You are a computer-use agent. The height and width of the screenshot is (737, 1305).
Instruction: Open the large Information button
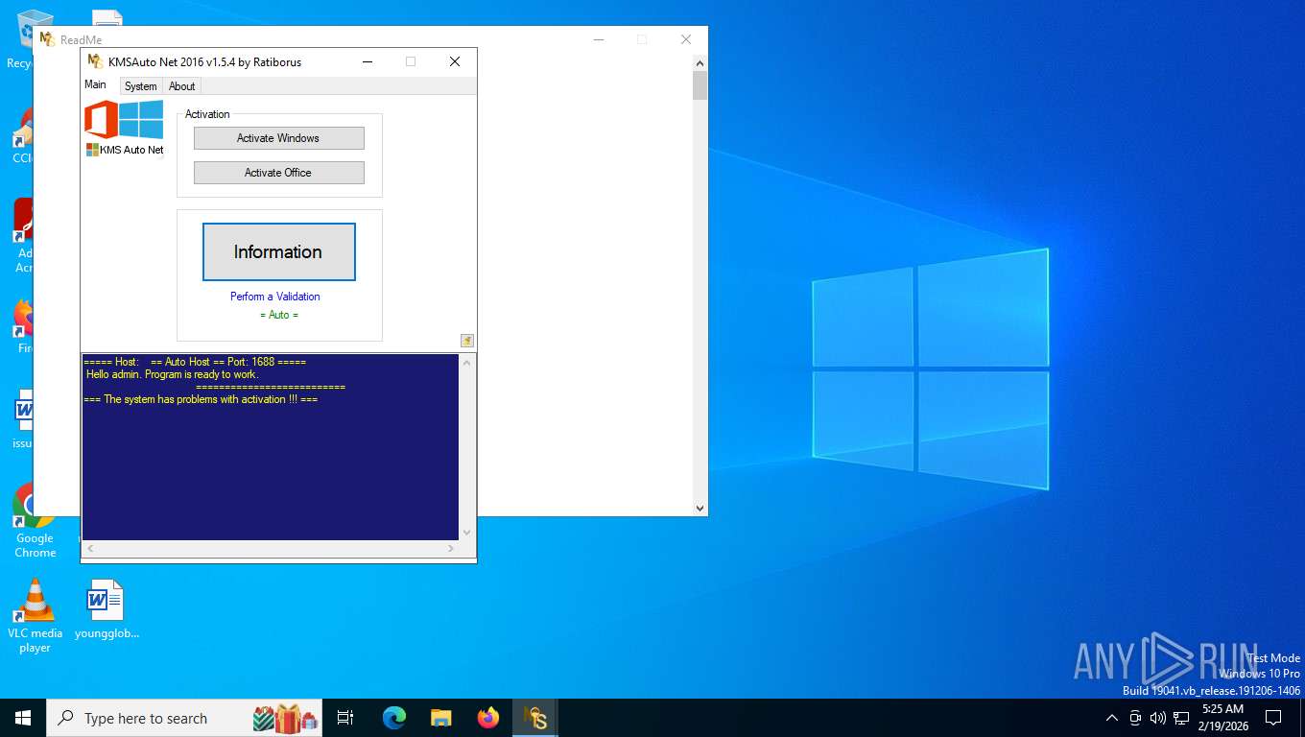pyautogui.click(x=278, y=251)
